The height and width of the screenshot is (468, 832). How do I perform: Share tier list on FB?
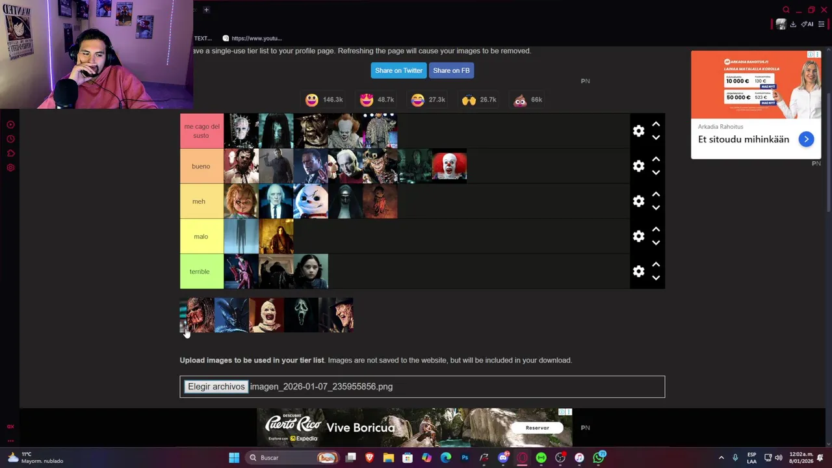click(451, 70)
